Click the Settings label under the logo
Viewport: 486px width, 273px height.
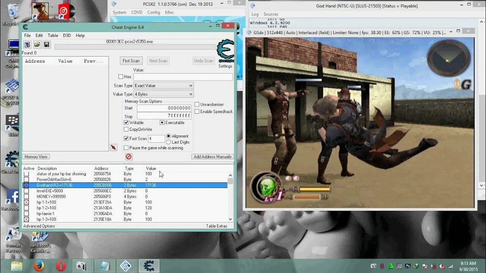pyautogui.click(x=225, y=66)
